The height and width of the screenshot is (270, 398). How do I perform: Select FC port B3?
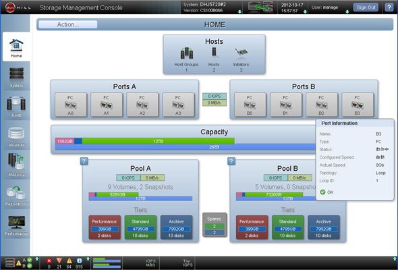click(358, 105)
